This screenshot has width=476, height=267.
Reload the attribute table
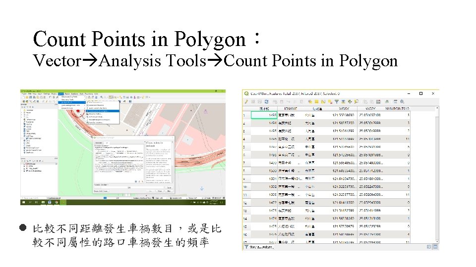point(266,102)
